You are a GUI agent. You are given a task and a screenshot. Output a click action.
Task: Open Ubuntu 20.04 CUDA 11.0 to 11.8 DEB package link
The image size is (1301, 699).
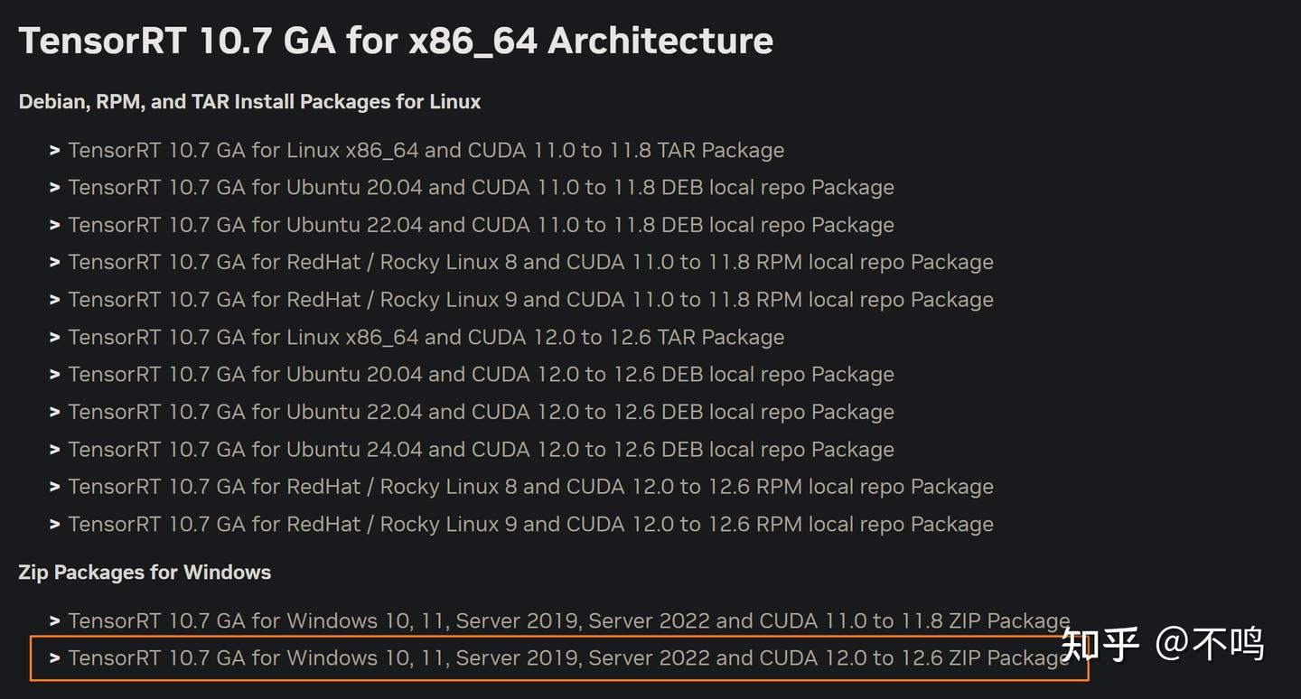click(481, 187)
